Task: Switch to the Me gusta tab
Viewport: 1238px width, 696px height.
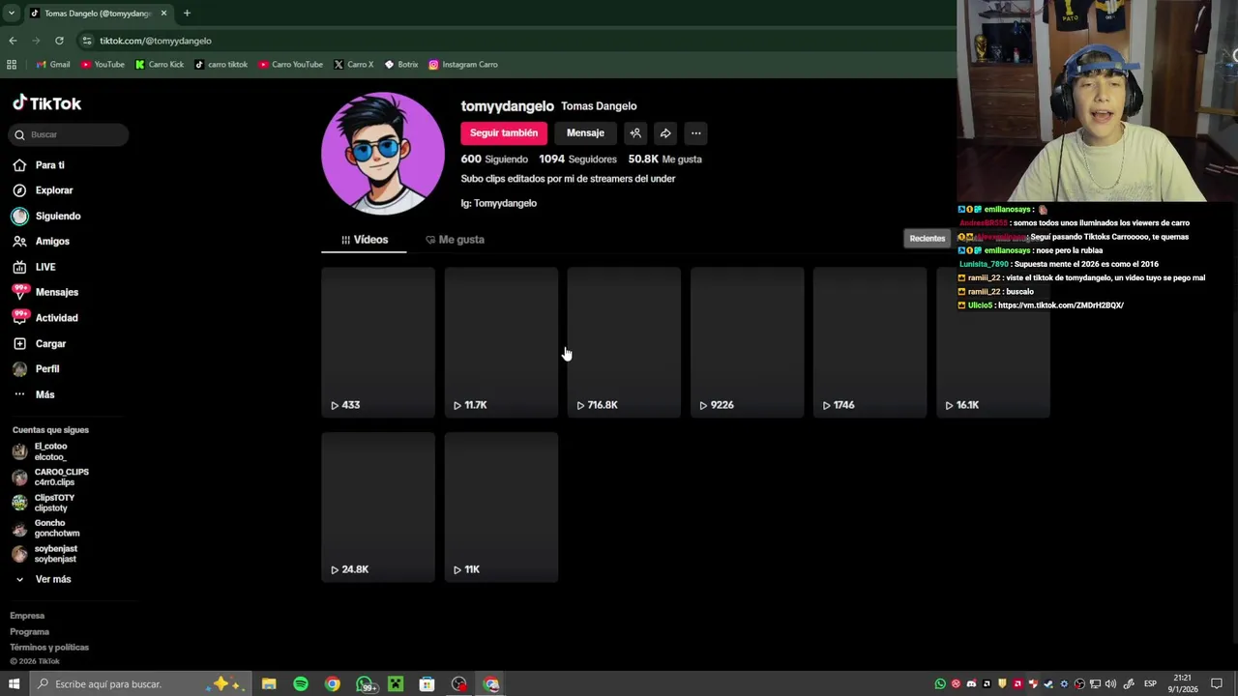Action: (455, 240)
